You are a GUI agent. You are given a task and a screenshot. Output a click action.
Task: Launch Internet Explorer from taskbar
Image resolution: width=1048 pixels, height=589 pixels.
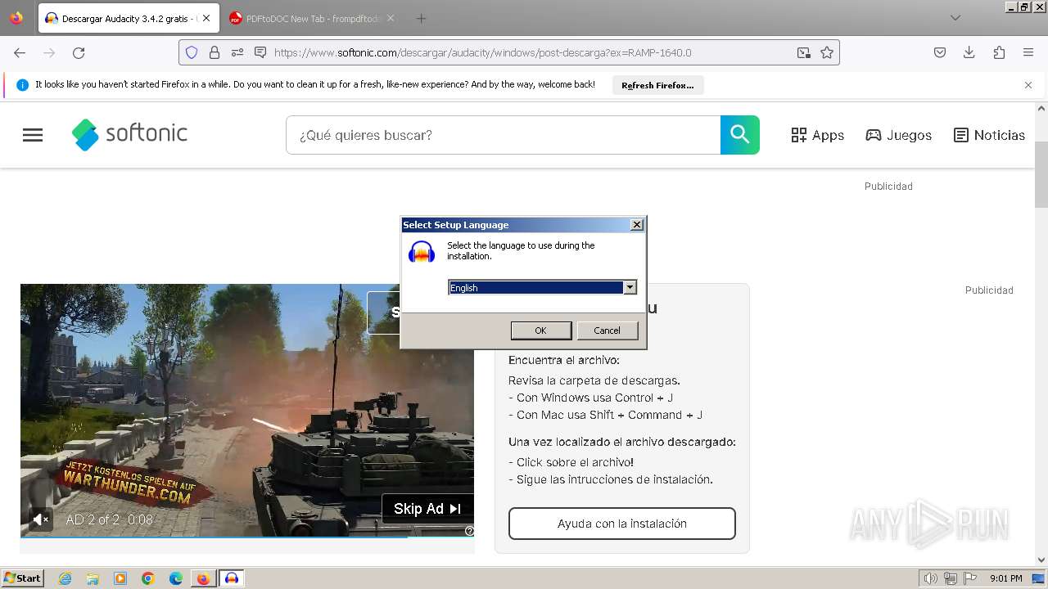click(x=65, y=578)
